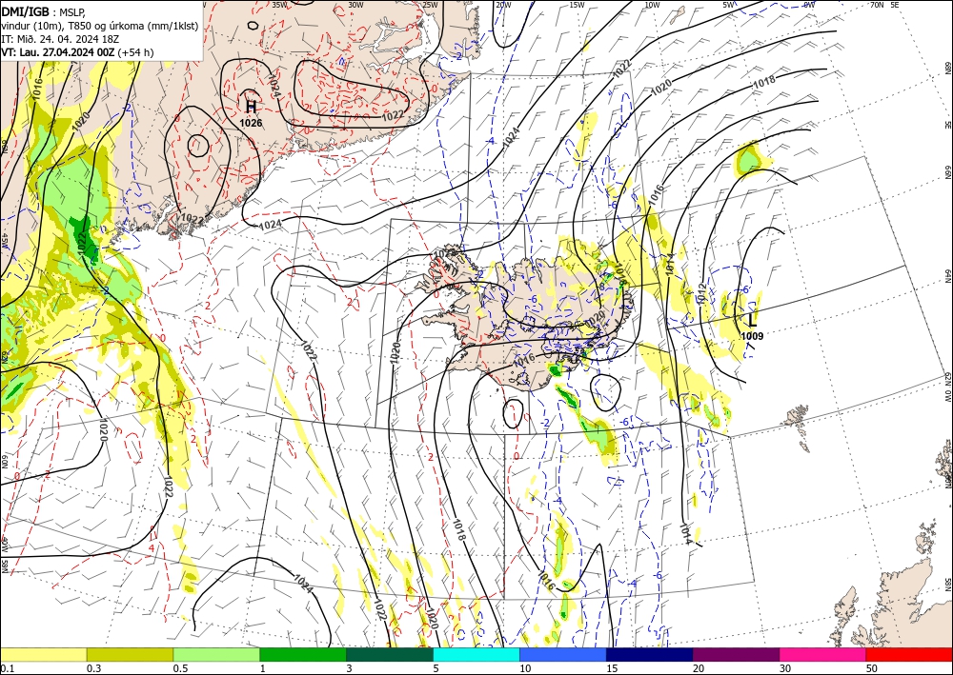953x675 pixels.
Task: Click the olive 0.3 mm legend swatch
Action: tap(130, 654)
